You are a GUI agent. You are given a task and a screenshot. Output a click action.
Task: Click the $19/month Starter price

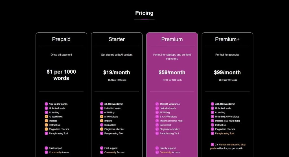tap(117, 72)
